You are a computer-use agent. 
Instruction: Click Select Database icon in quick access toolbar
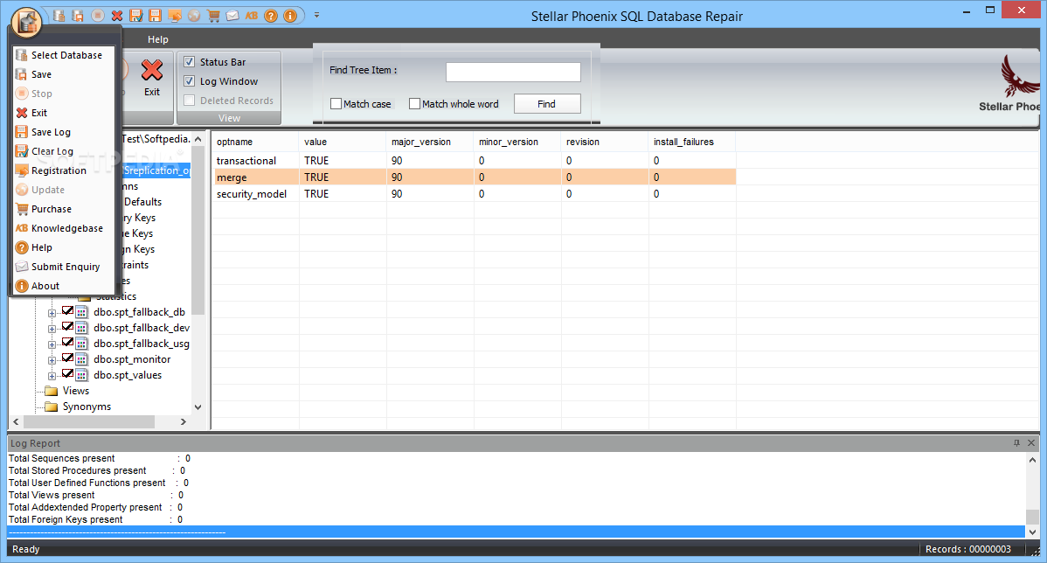tap(59, 16)
